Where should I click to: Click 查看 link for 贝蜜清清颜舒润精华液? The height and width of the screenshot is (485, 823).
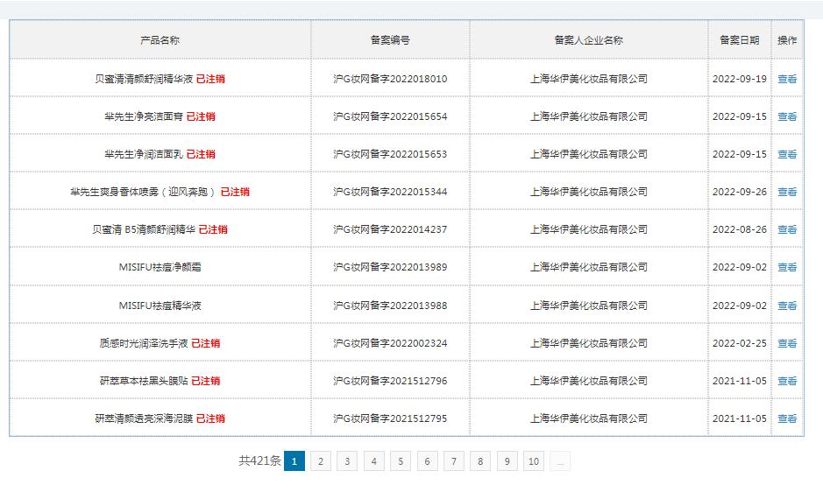coord(786,79)
